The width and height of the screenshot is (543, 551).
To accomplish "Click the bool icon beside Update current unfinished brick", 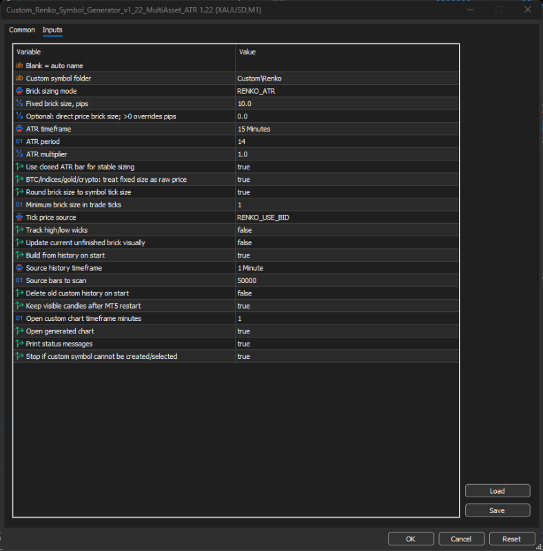I will pyautogui.click(x=19, y=242).
